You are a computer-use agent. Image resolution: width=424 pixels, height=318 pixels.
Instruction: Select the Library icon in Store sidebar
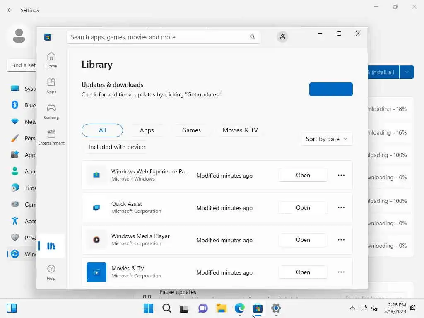click(x=51, y=246)
